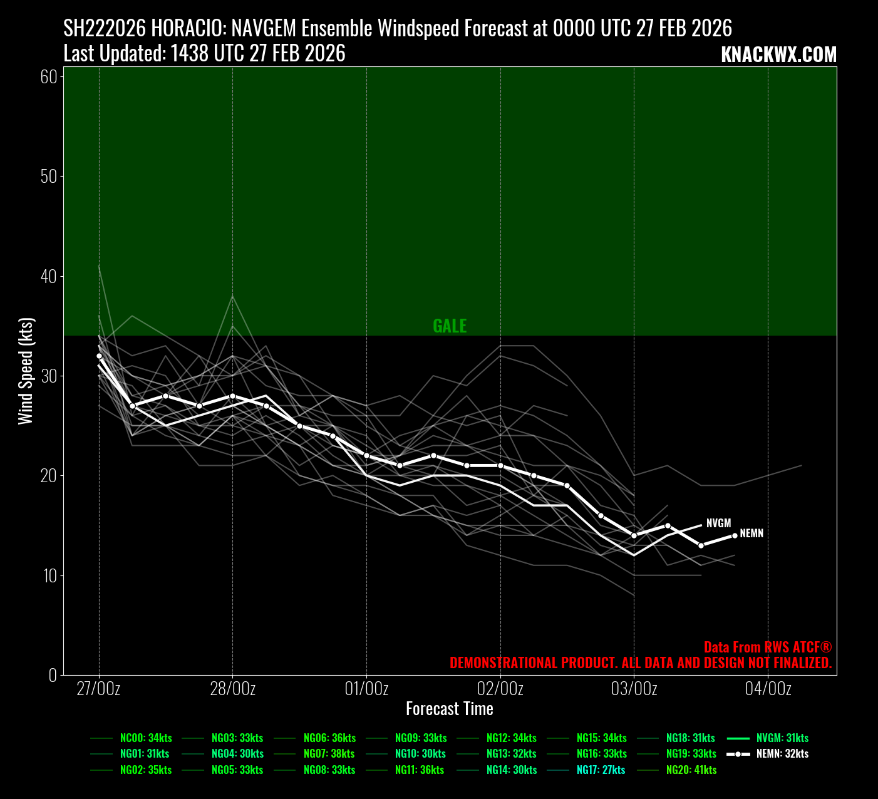Select the NC00: 34kts legend entry

coord(145,738)
